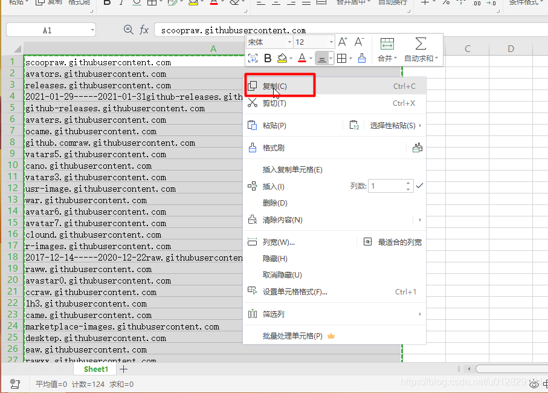Screen dimensions: 548x393
Task: Click the scissors icon beside 剪切(T)
Action: 253,103
